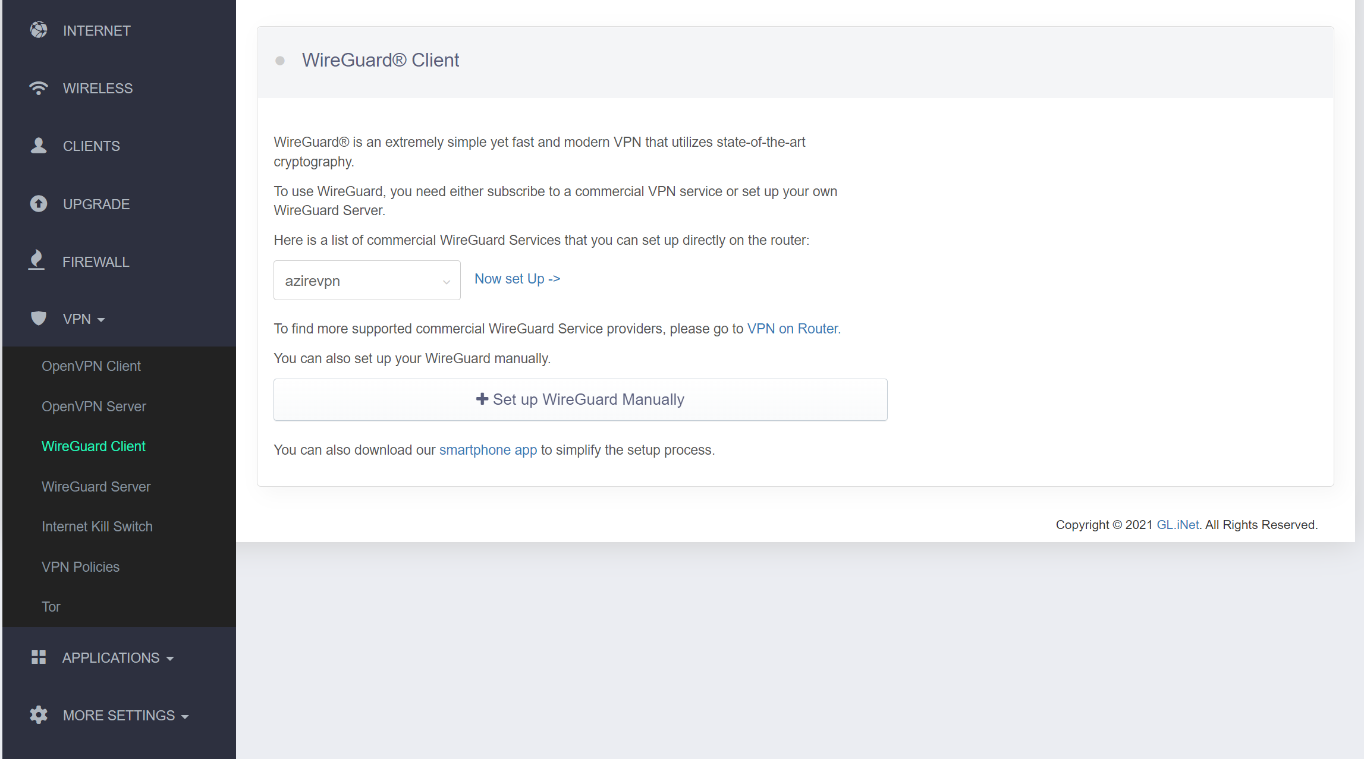Open Internet Kill Switch page

coord(97,527)
